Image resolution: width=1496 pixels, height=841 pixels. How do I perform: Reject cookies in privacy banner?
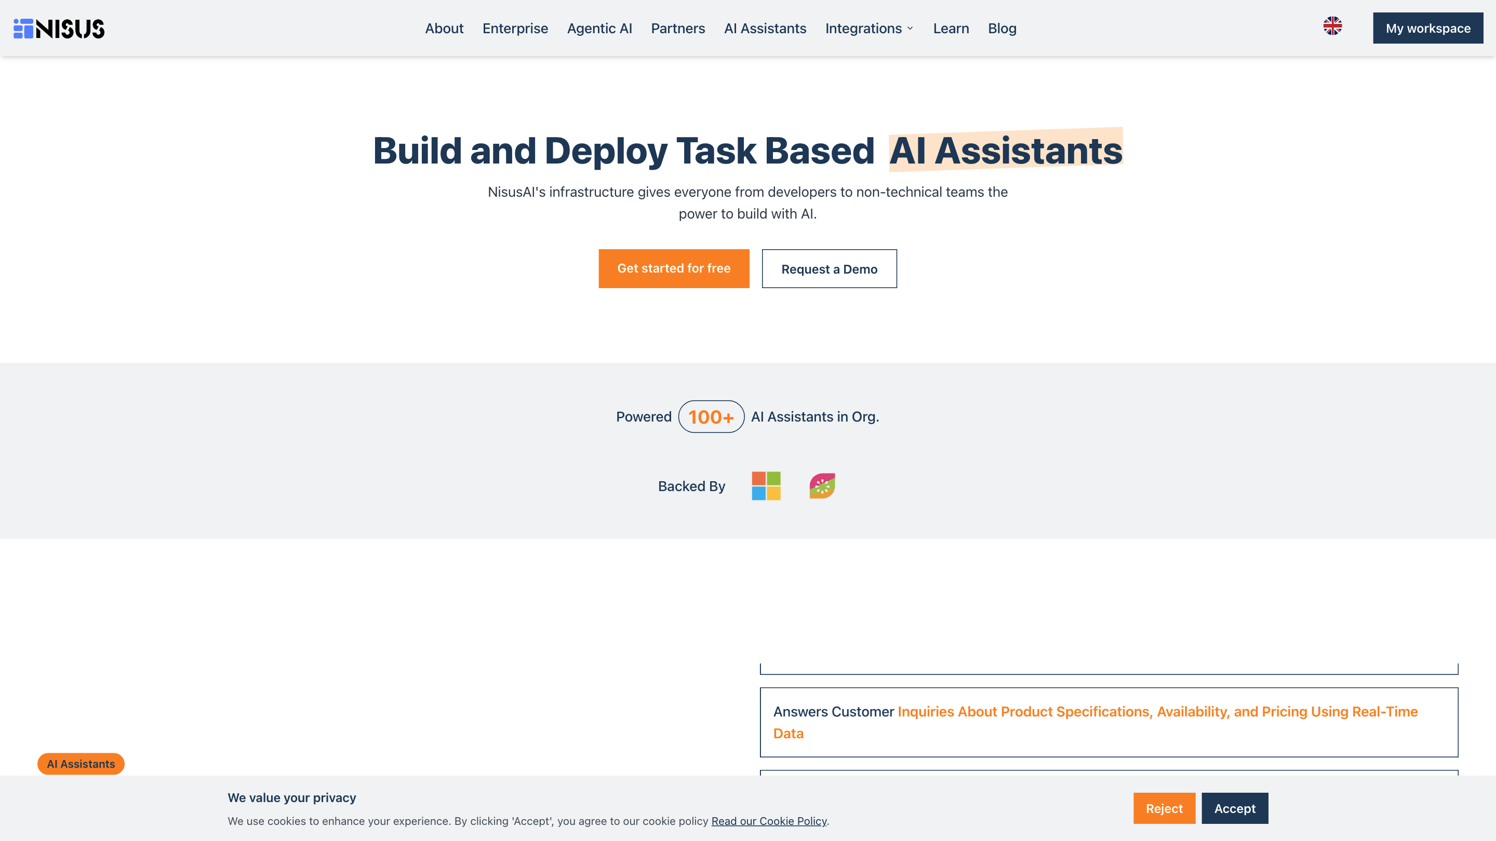point(1164,808)
